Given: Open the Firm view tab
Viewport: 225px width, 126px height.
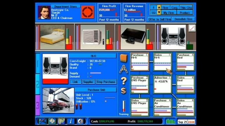Looking at the screenshot, I should pos(165,8).
